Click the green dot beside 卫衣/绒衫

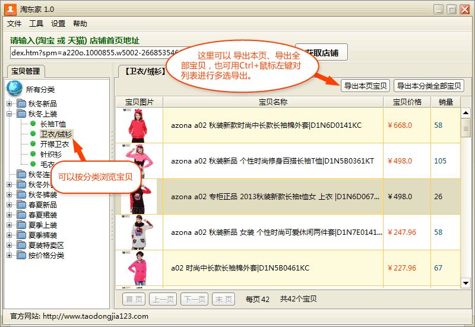(33, 134)
